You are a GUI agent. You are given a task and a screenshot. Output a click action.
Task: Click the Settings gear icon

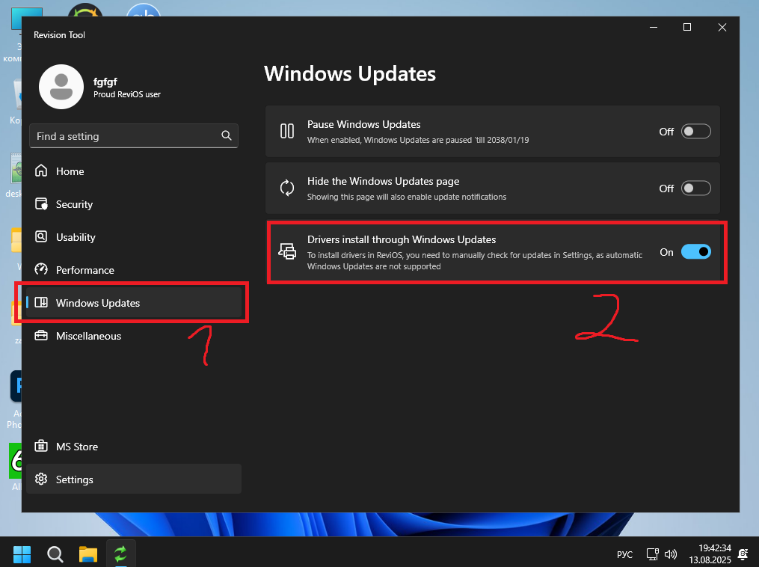click(x=41, y=479)
